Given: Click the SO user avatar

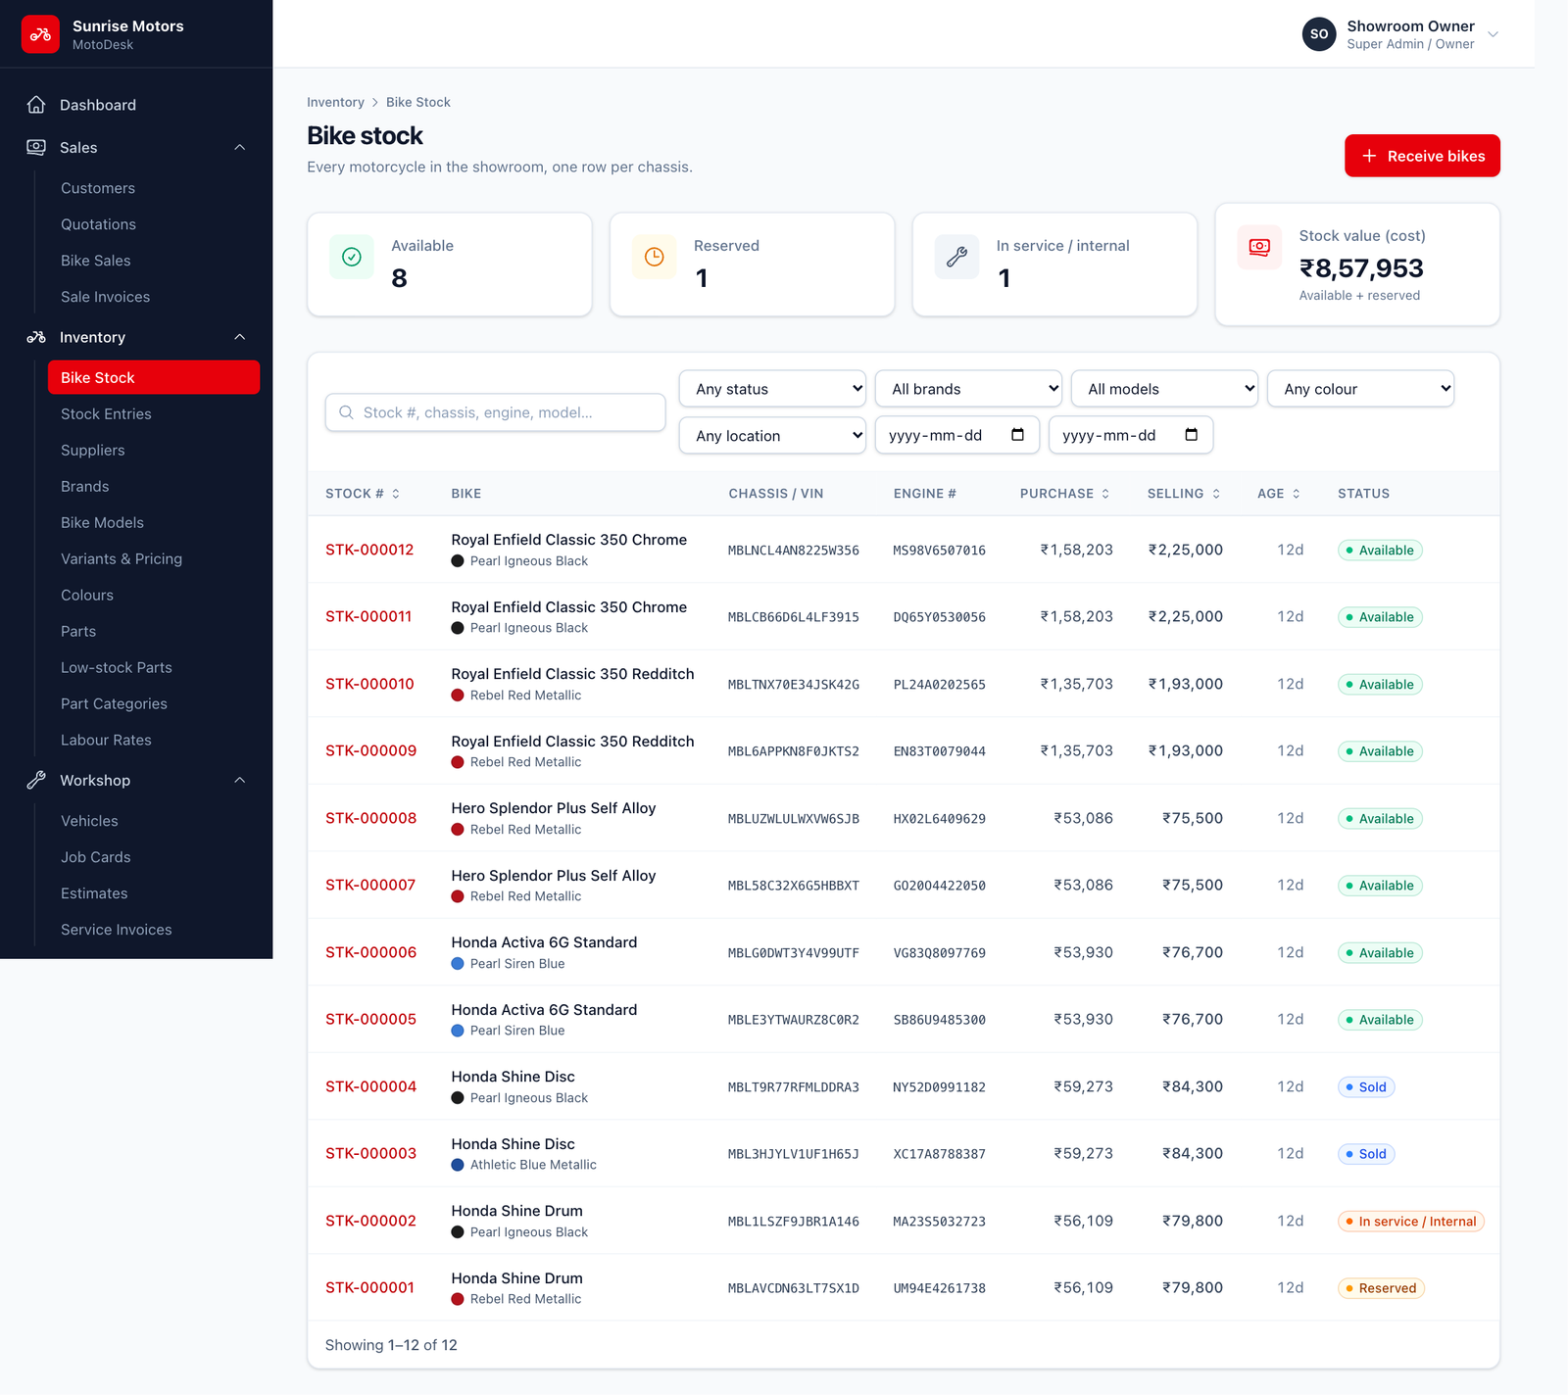Looking at the screenshot, I should tap(1319, 34).
